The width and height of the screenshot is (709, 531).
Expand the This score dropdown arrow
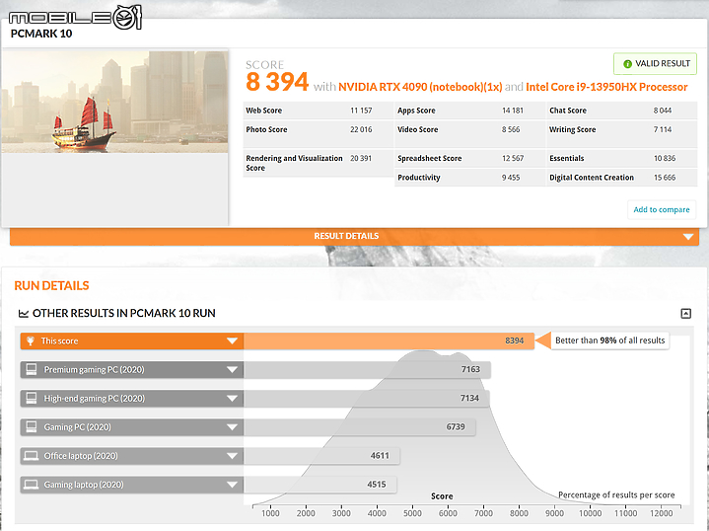pos(232,341)
